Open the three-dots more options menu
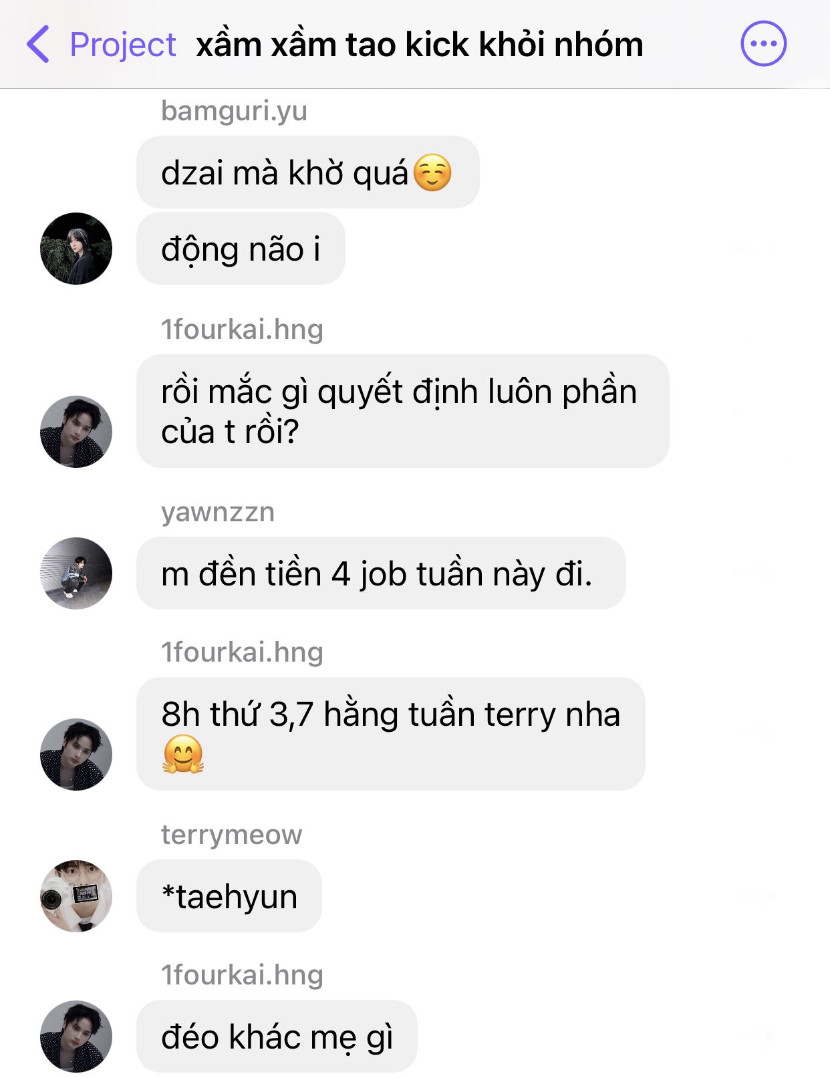The height and width of the screenshot is (1078, 830). tap(763, 43)
